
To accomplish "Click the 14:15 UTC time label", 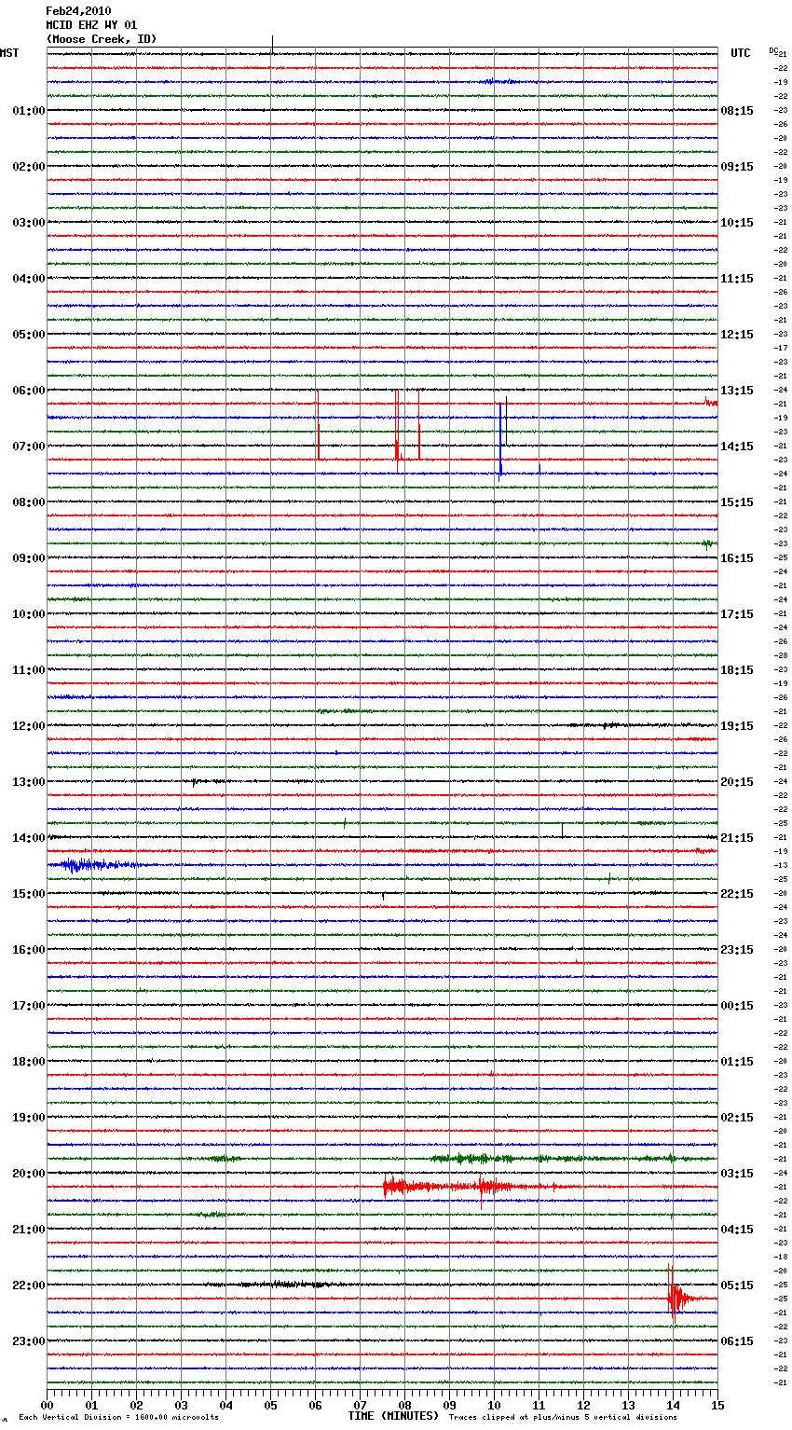I will (737, 447).
